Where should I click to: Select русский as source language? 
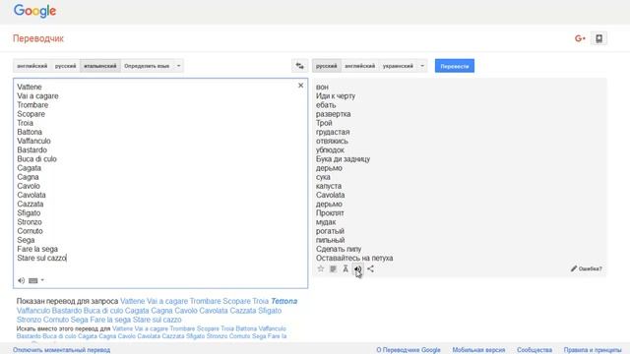[66, 66]
